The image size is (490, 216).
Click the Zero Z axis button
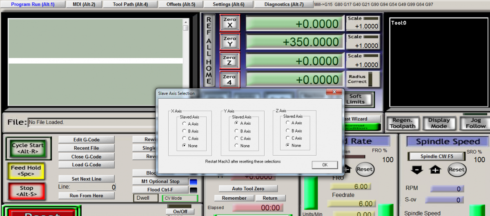pos(229,60)
